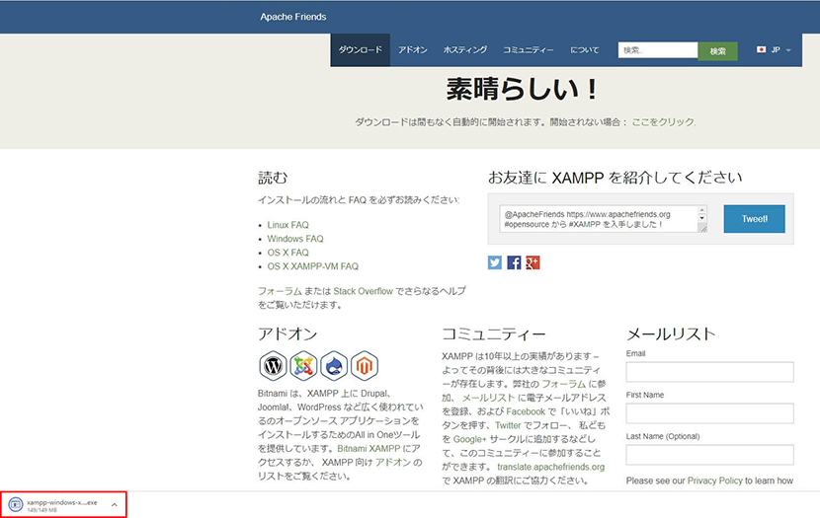This screenshot has width=820, height=518.
Task: Open the コミュニティー menu tab
Action: coord(529,50)
